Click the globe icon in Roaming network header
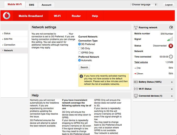This screenshot has height=135, width=177. click(x=171, y=27)
